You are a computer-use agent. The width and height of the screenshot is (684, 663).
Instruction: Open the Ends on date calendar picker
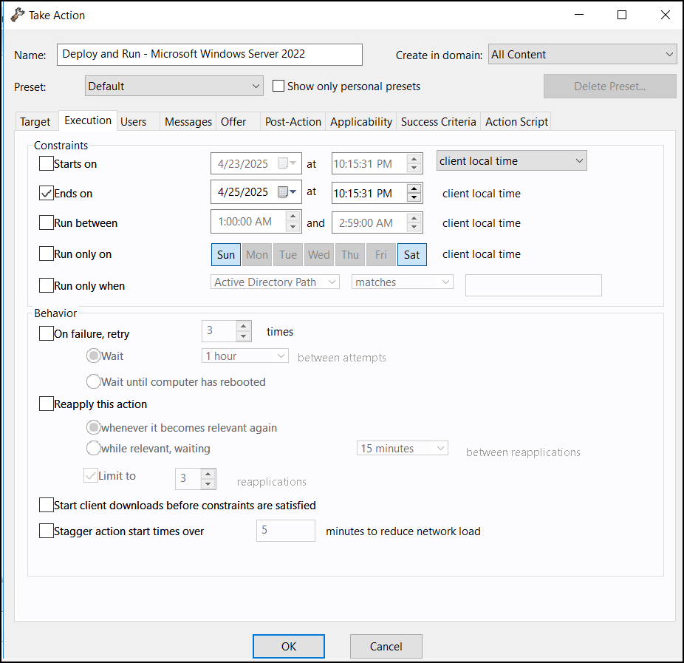[292, 191]
